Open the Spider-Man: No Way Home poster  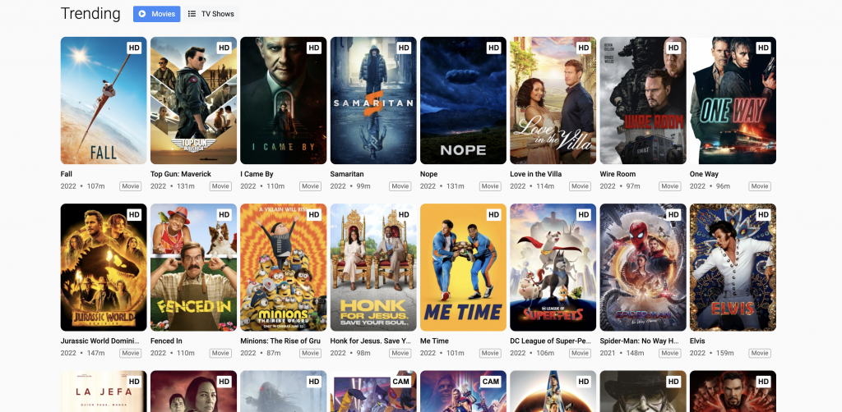[x=643, y=268]
